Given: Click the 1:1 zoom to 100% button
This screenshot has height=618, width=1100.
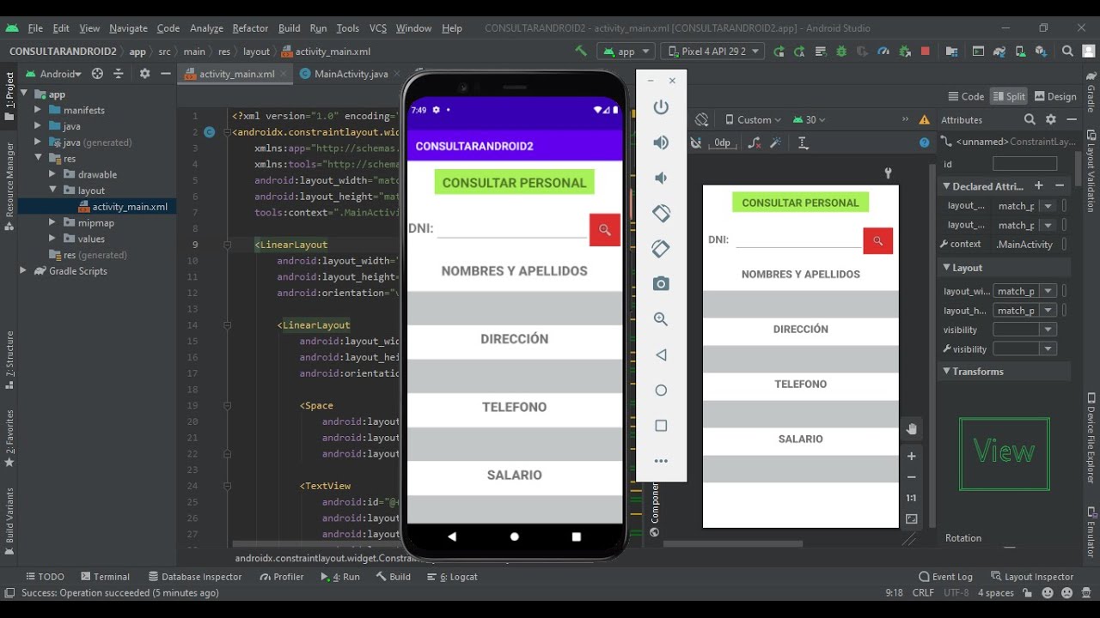Looking at the screenshot, I should [x=912, y=498].
